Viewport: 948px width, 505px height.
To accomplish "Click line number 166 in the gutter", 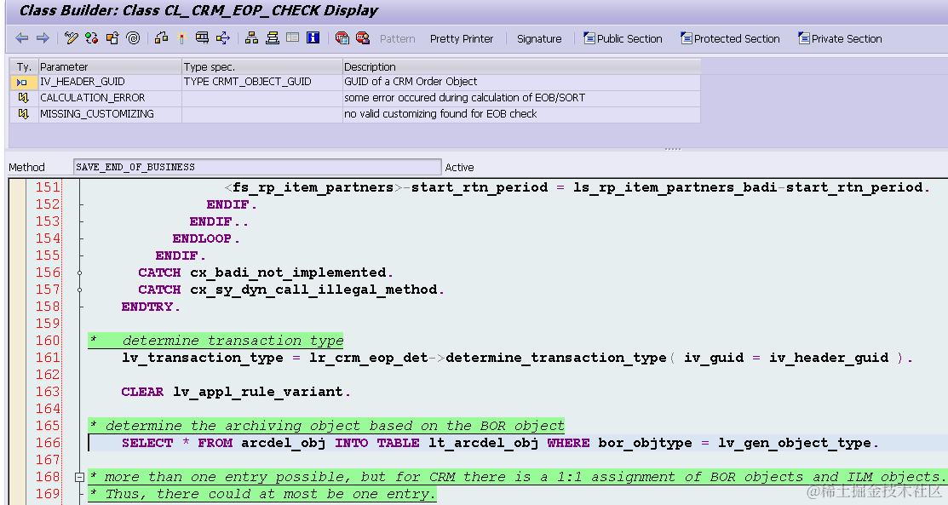I will (48, 443).
